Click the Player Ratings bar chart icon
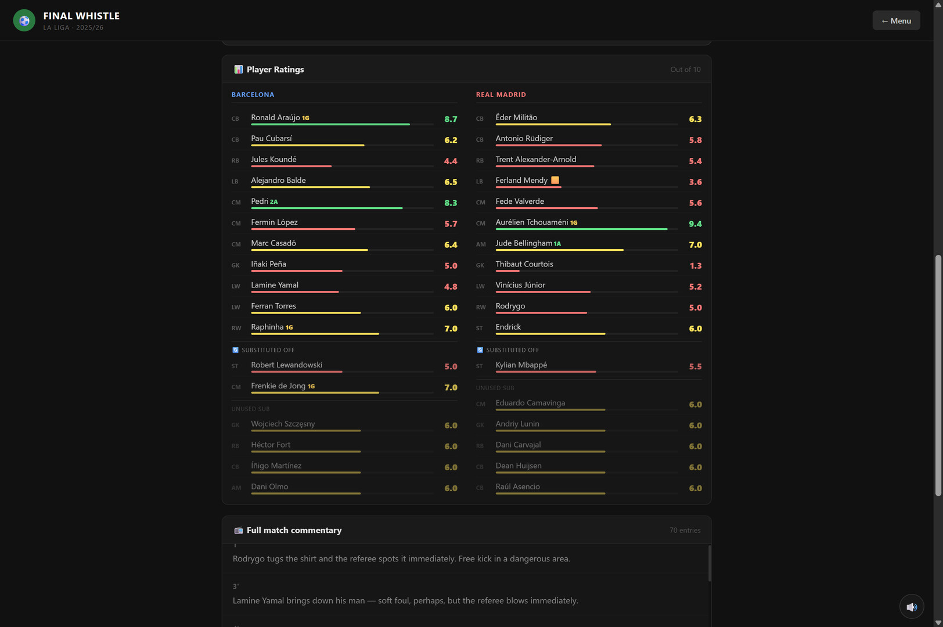 pyautogui.click(x=238, y=69)
